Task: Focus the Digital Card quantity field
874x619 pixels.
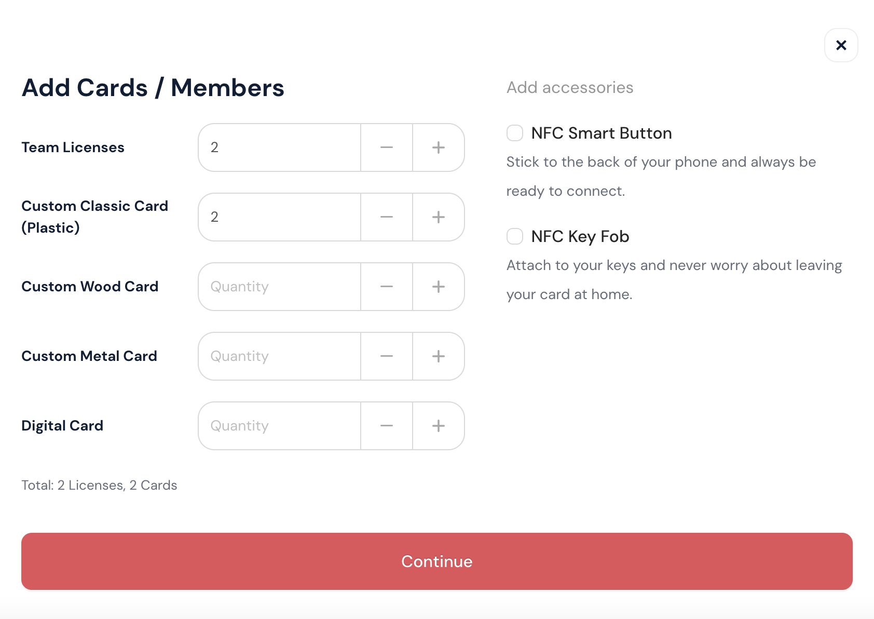Action: [x=279, y=426]
